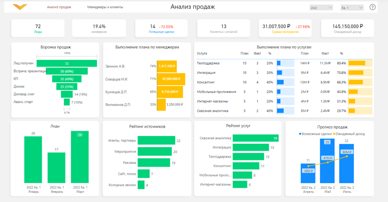Image resolution: width=388 pixels, height=202 pixels.
Task: Expand the year selector chevron arrow
Action: click(330, 8)
